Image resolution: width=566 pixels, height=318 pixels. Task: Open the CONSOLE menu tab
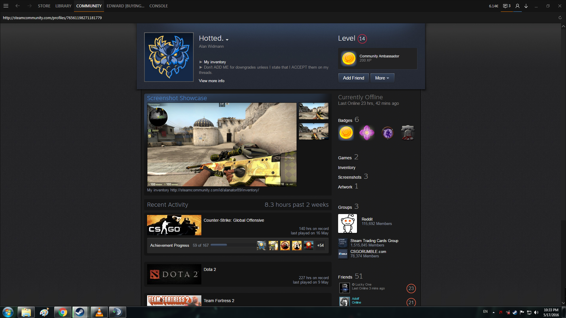coord(158,6)
